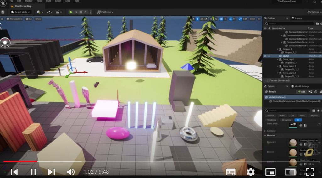Open the Perspective viewport menu
322x178 pixels.
14,19
